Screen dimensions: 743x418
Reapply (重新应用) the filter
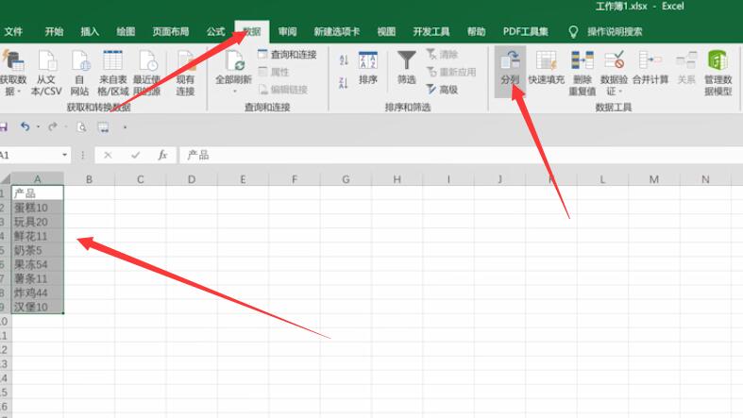(x=451, y=72)
